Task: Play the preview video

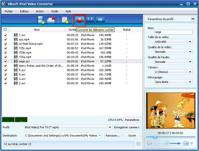Action: 150,143
